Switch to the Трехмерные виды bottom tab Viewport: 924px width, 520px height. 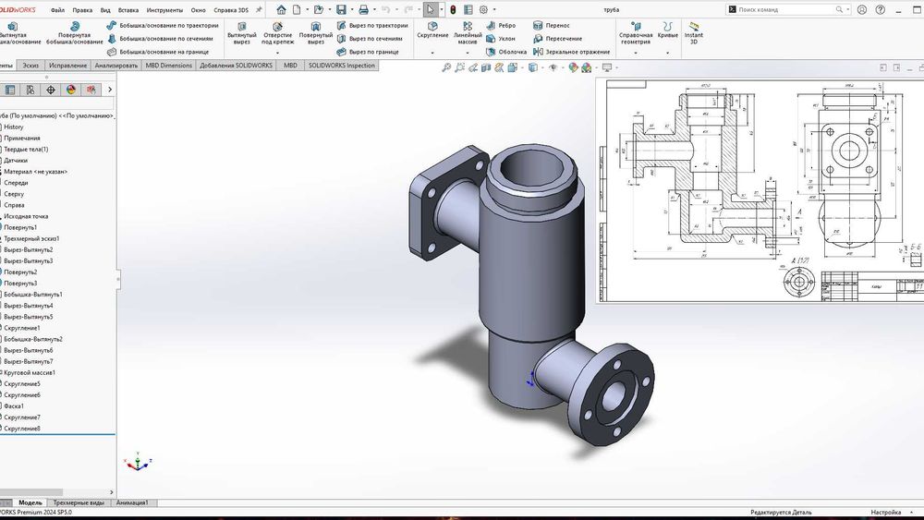pyautogui.click(x=78, y=502)
